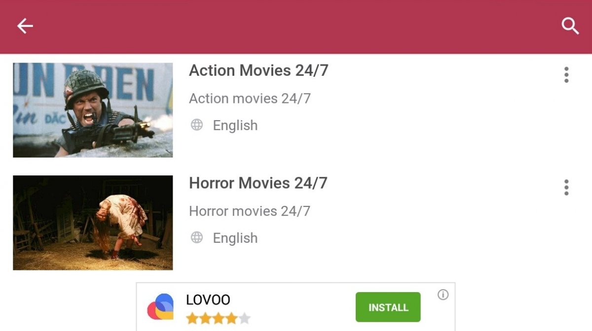Image resolution: width=592 pixels, height=331 pixels.
Task: Open the Action Movies 24/7 thumbnail
Action: click(x=93, y=110)
